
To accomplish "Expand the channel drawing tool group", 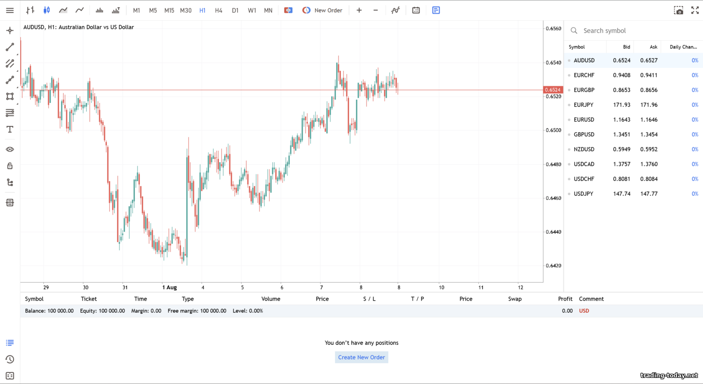I will click(10, 64).
